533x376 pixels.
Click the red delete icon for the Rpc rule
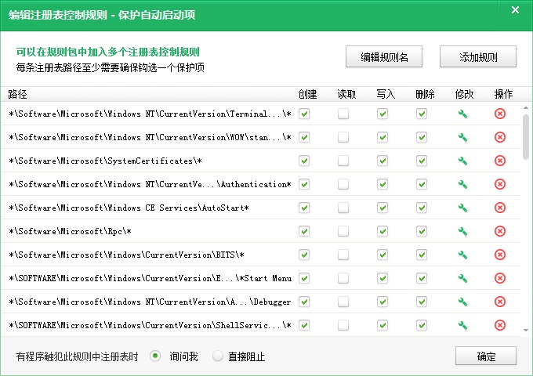coord(500,232)
